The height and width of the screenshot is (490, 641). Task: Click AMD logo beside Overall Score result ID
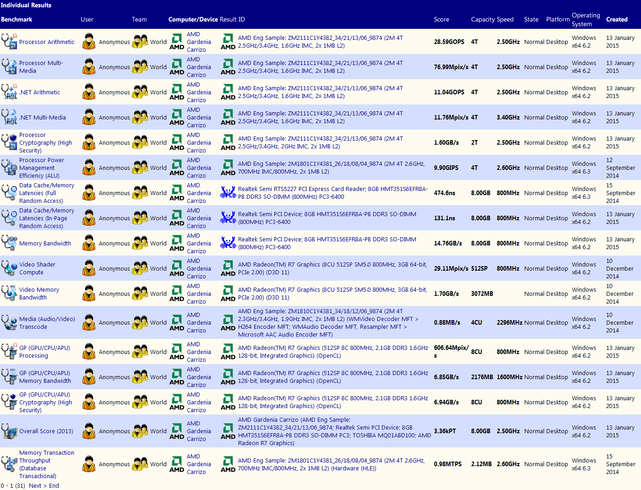pos(228,431)
